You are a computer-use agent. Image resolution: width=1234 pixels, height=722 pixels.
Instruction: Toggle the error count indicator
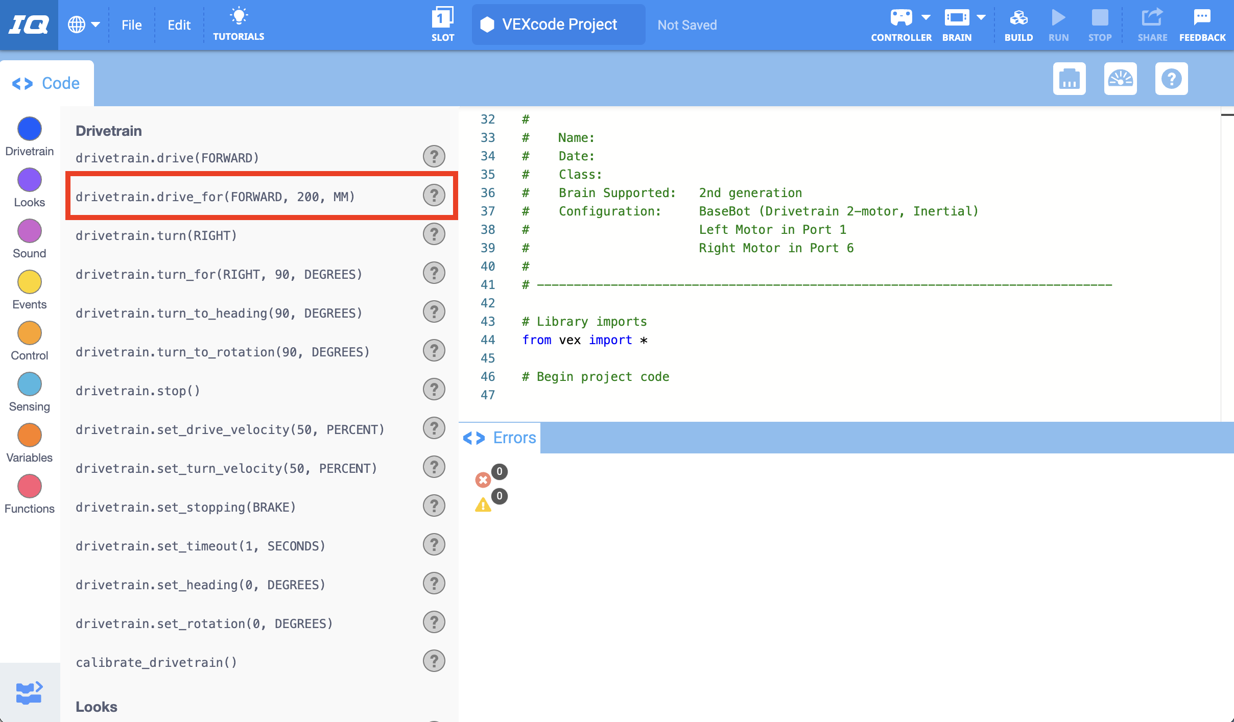click(483, 479)
